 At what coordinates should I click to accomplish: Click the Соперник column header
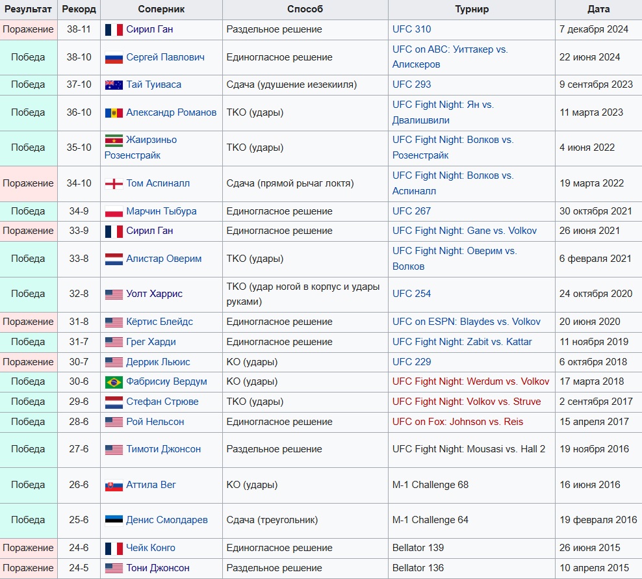click(161, 9)
